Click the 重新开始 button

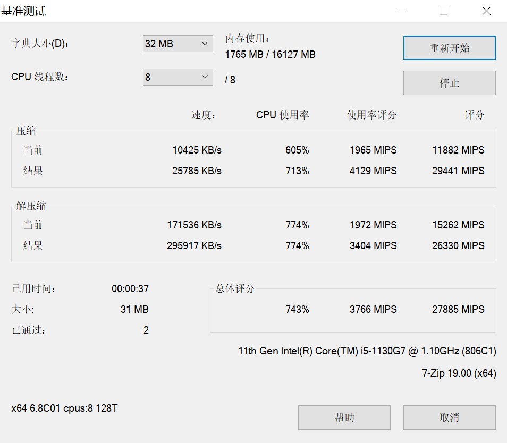pos(449,48)
